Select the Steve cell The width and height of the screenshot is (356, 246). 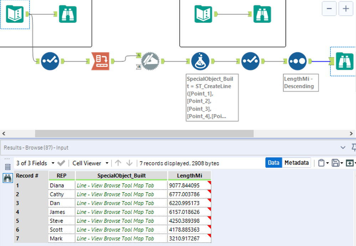coord(62,221)
